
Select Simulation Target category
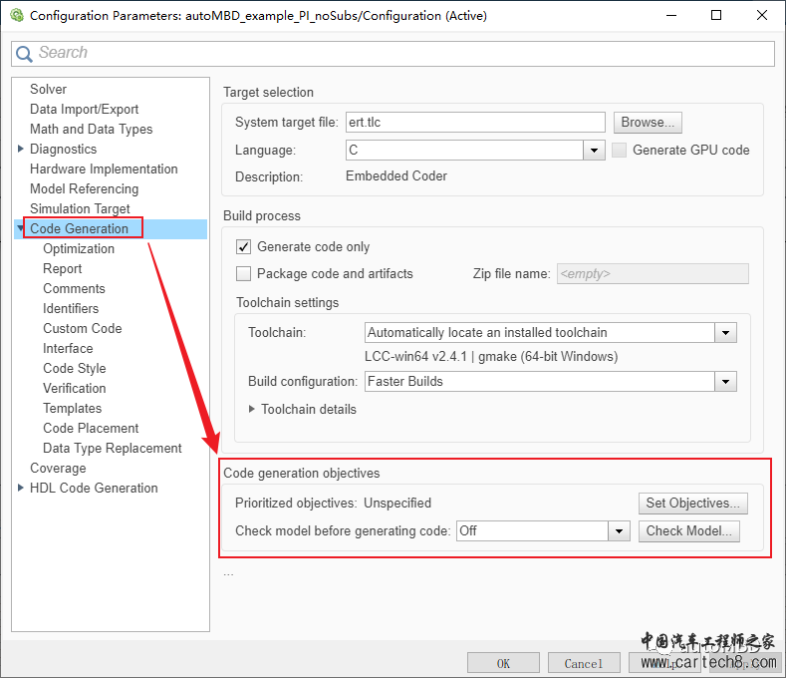coord(80,208)
